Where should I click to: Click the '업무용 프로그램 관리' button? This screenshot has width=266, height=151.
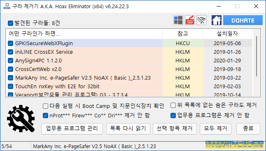pos(72,129)
